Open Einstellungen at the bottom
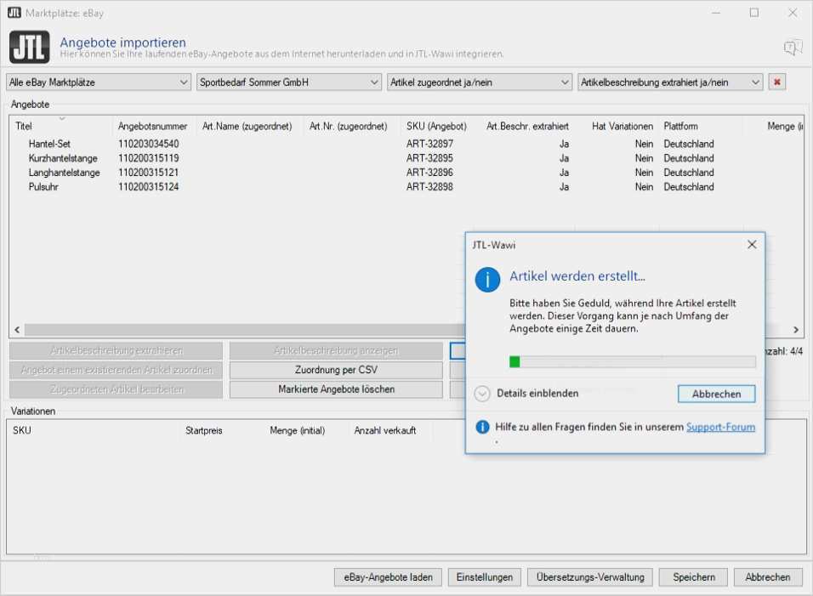Viewport: 813px width, 596px height. 484,577
